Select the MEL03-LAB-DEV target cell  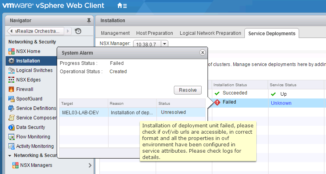coord(84,112)
